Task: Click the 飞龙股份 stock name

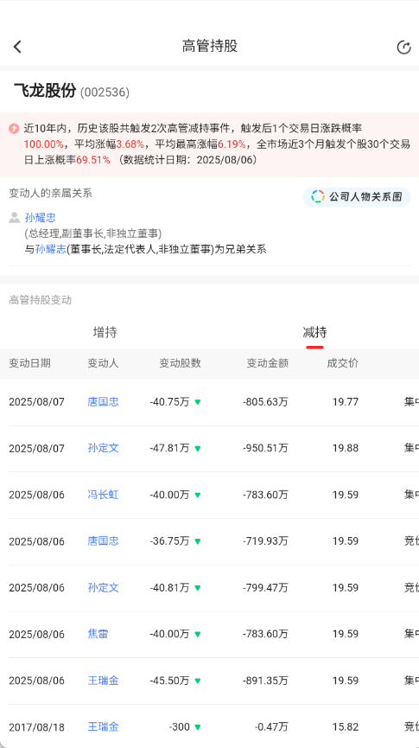Action: pos(45,91)
